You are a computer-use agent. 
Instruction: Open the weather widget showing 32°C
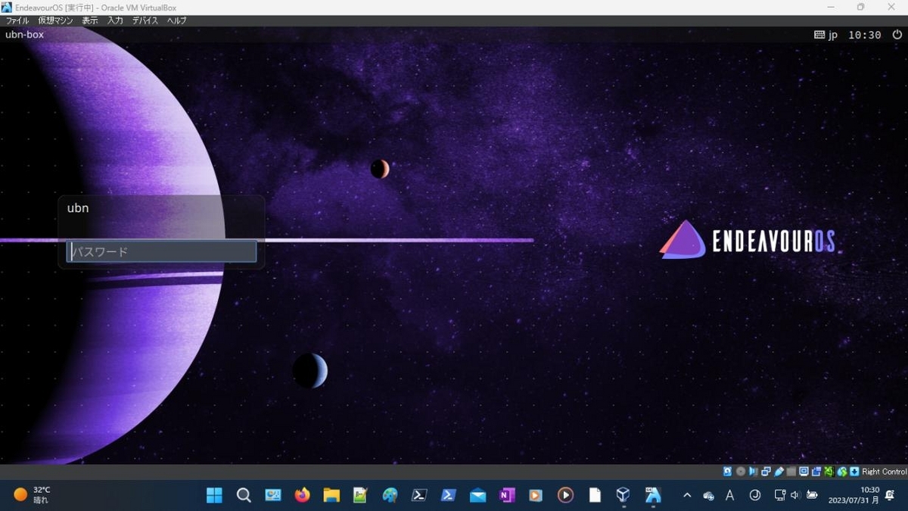click(32, 495)
